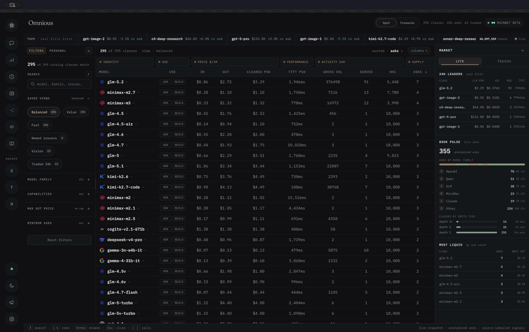Collapse the Market panel with double chevron
This screenshot has height=332, width=529.
click(x=523, y=51)
